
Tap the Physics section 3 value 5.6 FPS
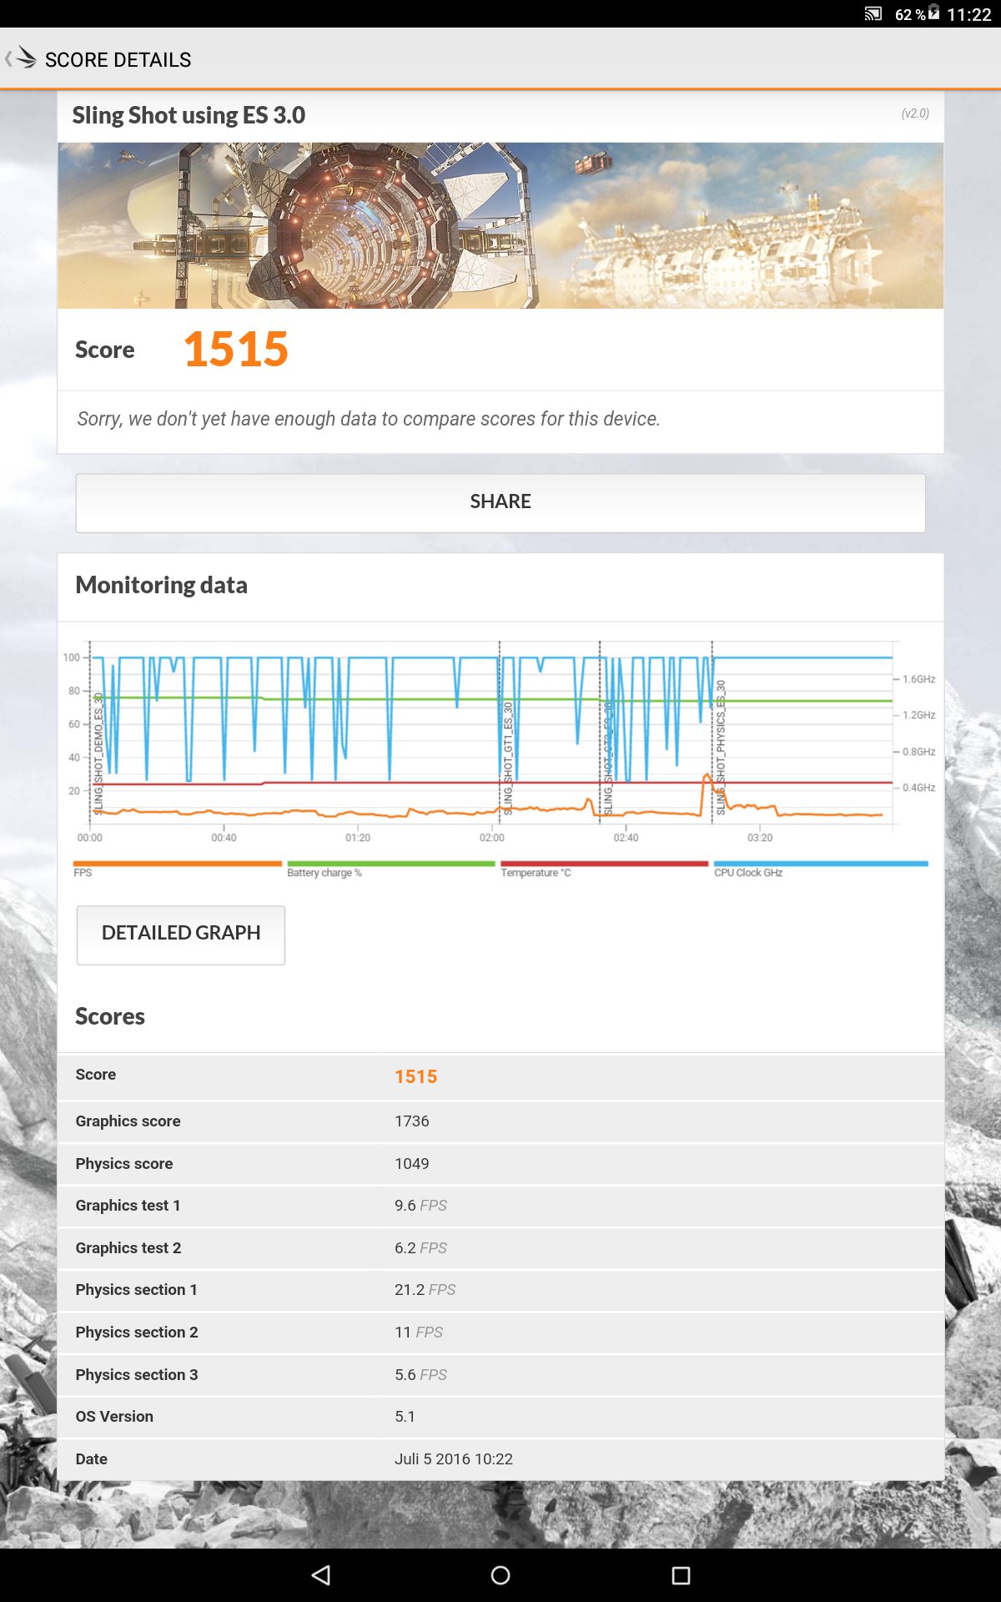pyautogui.click(x=420, y=1375)
